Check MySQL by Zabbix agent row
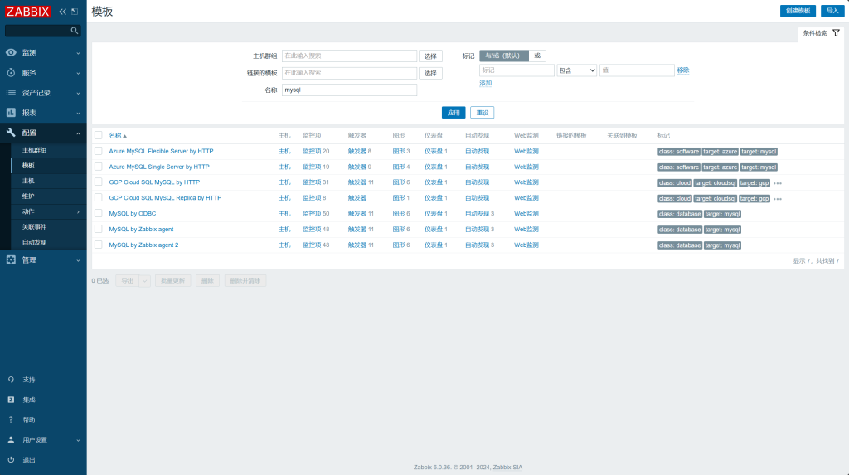The height and width of the screenshot is (475, 849). click(99, 229)
